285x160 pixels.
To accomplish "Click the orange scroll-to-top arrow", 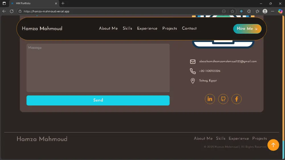I will (x=273, y=145).
